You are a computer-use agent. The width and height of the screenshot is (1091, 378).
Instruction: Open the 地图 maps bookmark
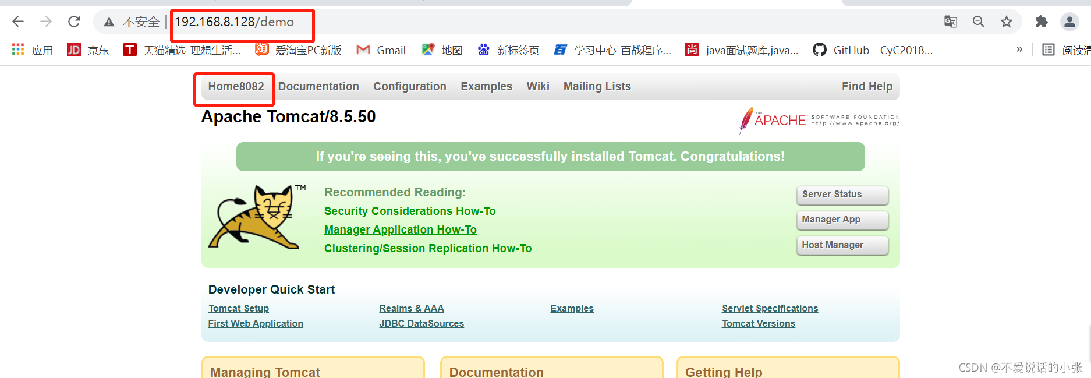(442, 50)
